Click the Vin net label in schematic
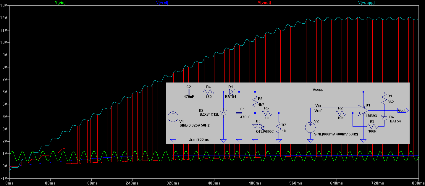Image resolution: width=425 pixels, height=186 pixels. pyautogui.click(x=318, y=106)
